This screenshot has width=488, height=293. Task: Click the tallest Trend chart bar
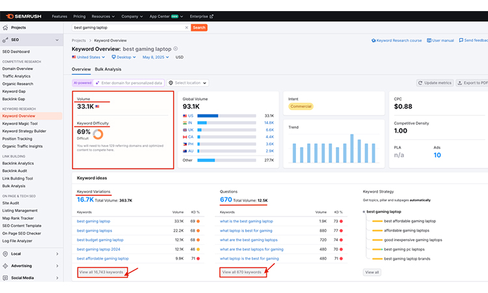(x=352, y=148)
